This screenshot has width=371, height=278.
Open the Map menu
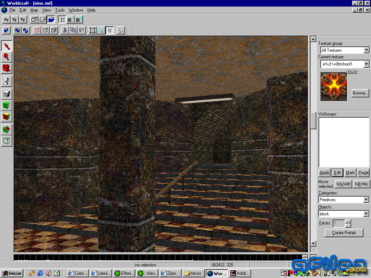pyautogui.click(x=34, y=10)
